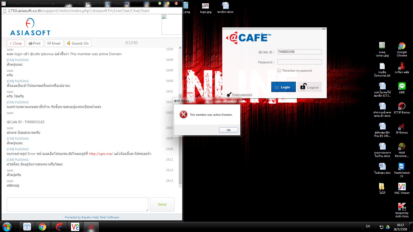Tick the Remember my password checkbox
413x232 pixels.
tap(279, 71)
